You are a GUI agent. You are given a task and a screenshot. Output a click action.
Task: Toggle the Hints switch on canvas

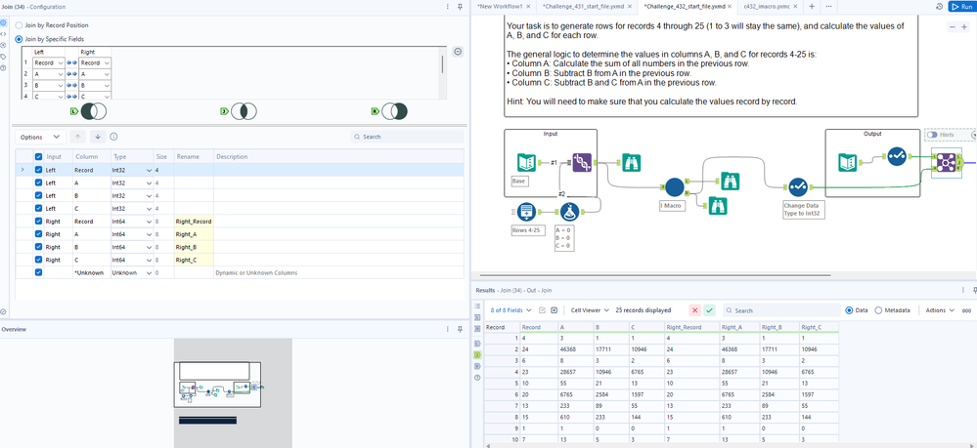934,135
